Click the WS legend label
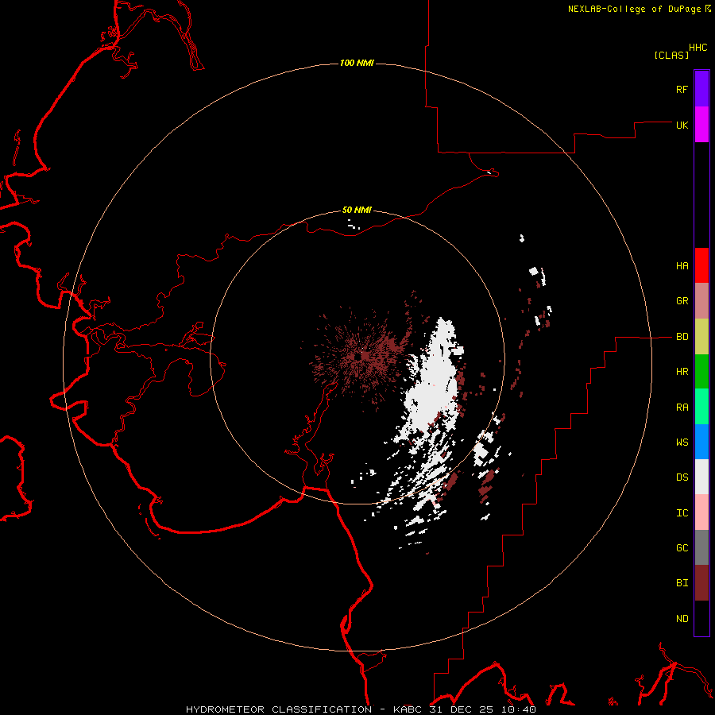 [x=682, y=442]
